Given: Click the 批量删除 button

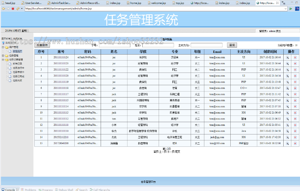Looking at the screenshot, I should click(x=42, y=45).
